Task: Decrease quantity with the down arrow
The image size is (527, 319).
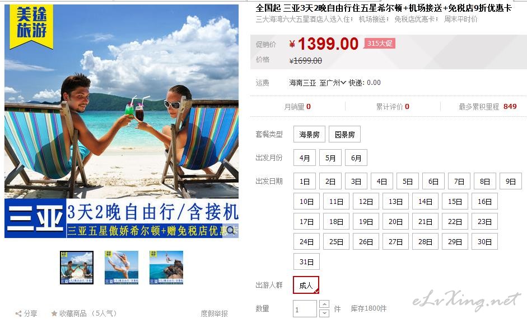Action: click(324, 313)
